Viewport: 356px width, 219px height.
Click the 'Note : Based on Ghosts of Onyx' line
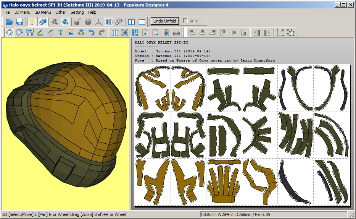point(205,60)
